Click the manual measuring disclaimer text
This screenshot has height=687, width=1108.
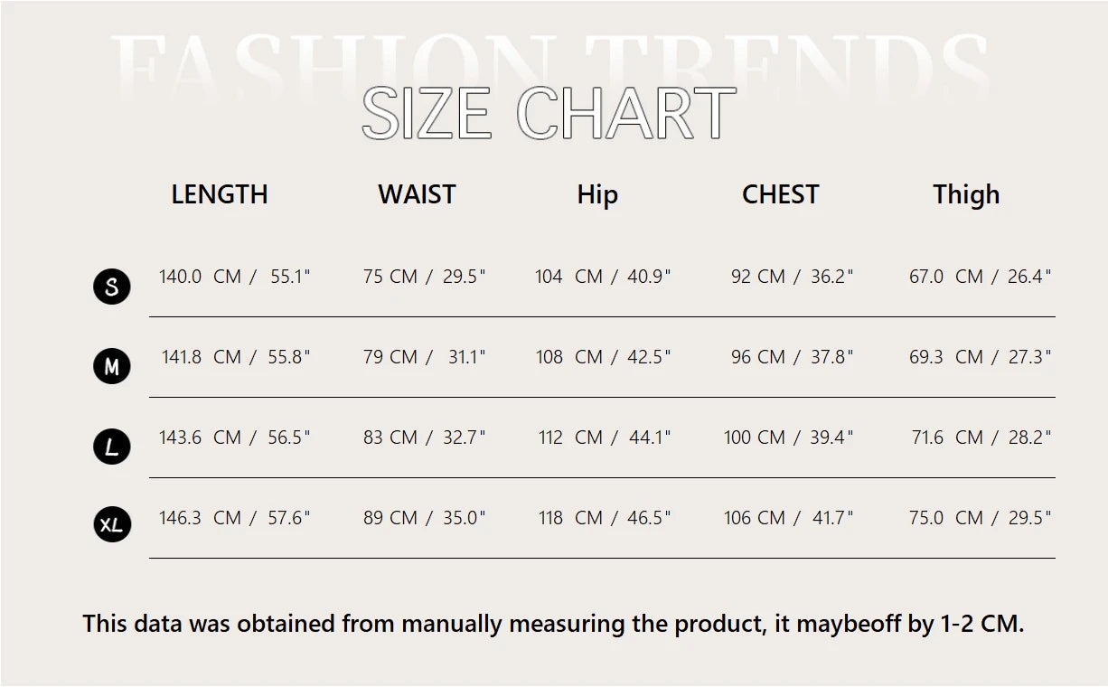[554, 624]
